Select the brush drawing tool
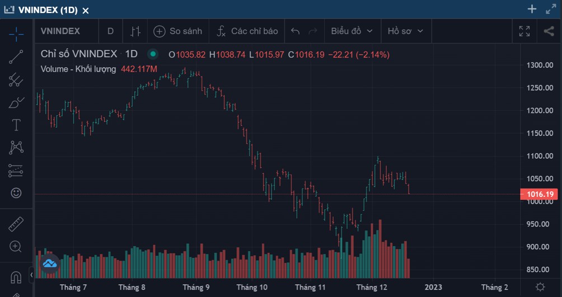The width and height of the screenshot is (562, 297). [16, 102]
